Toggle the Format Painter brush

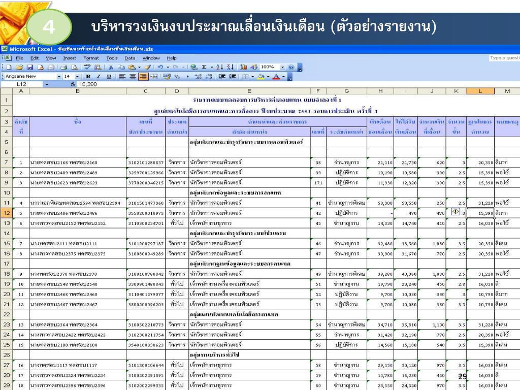pyautogui.click(x=148, y=67)
